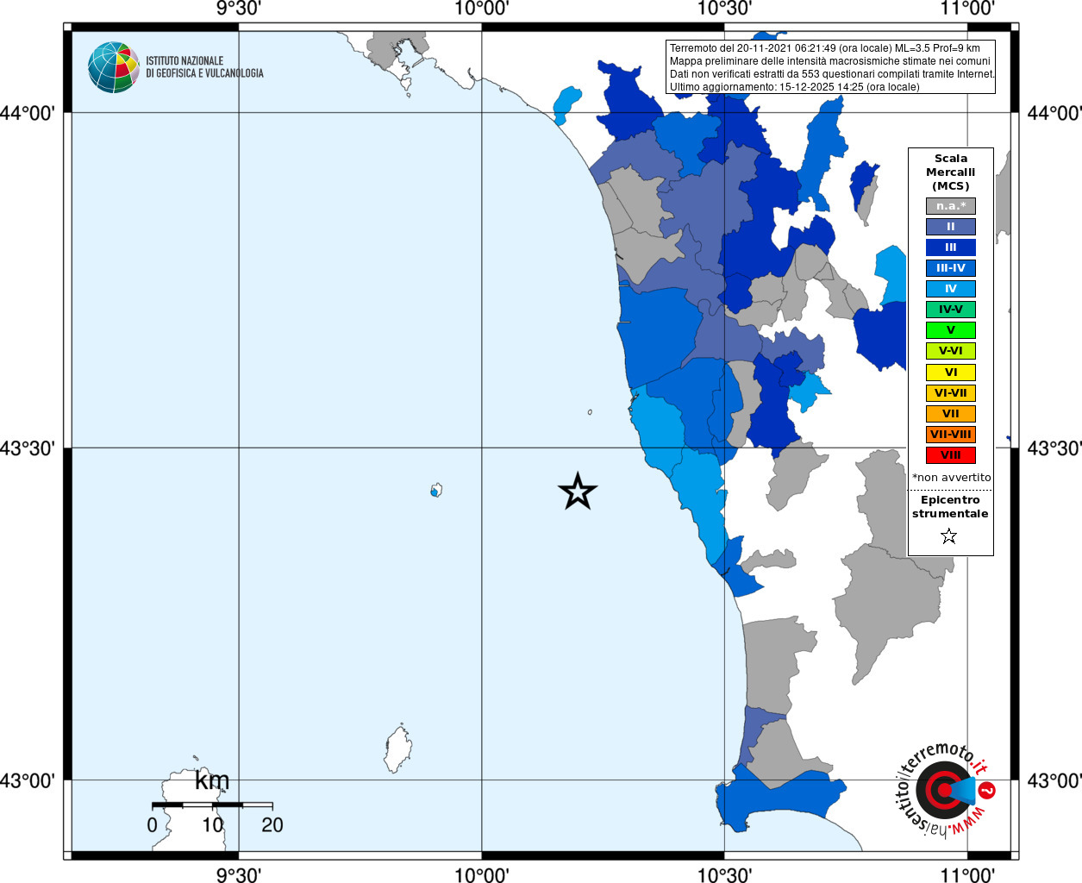This screenshot has width=1082, height=883.
Task: Click the right 43°00' latitude label
Action: click(x=1054, y=780)
